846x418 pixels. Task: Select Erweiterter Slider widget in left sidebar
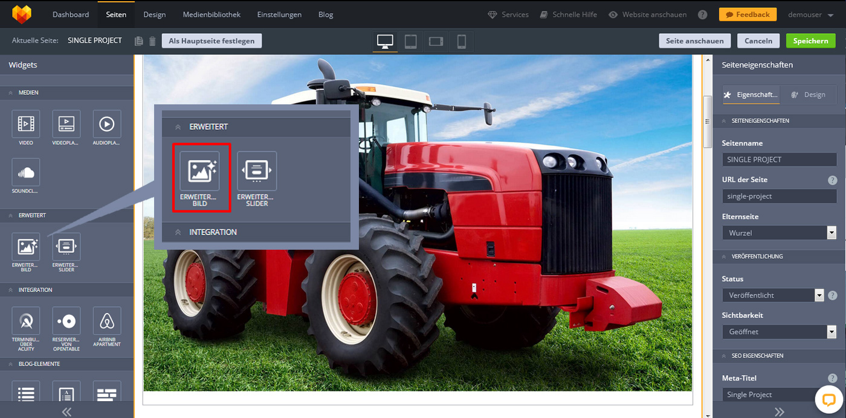tap(66, 247)
